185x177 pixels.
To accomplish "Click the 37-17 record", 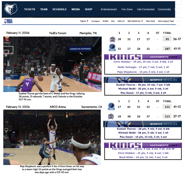I will 177,117.
